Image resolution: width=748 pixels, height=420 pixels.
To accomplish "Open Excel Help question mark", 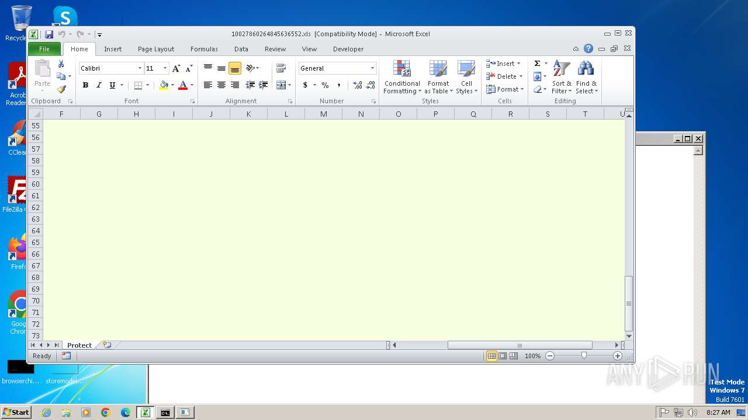I will point(588,49).
